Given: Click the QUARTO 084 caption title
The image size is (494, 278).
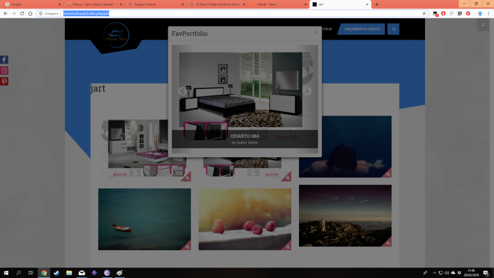Looking at the screenshot, I should (244, 136).
